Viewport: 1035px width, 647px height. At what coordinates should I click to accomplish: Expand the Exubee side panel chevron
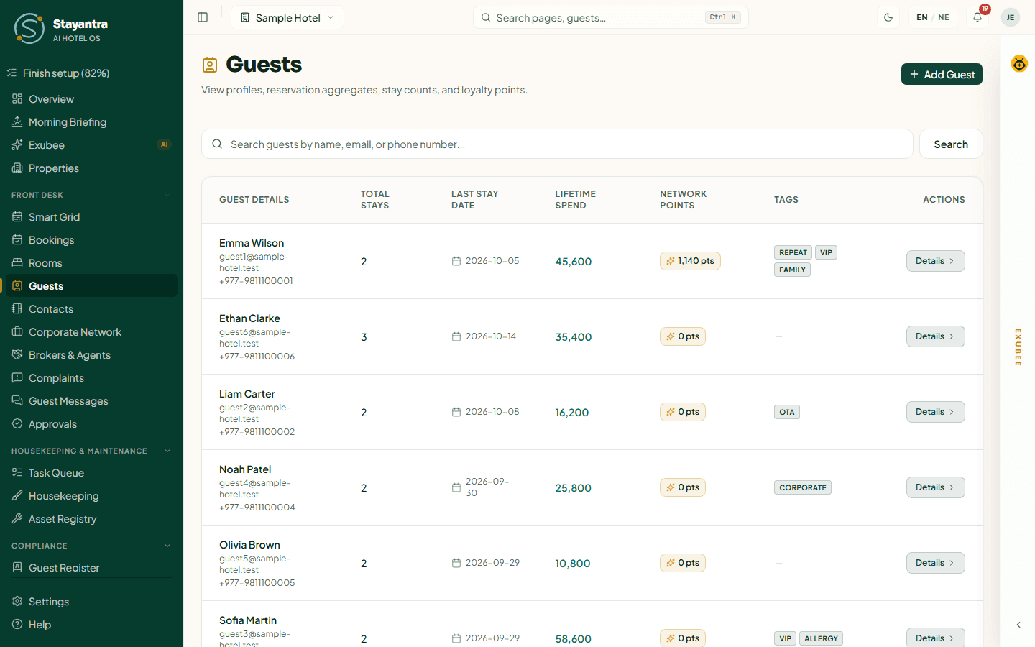point(1018,625)
